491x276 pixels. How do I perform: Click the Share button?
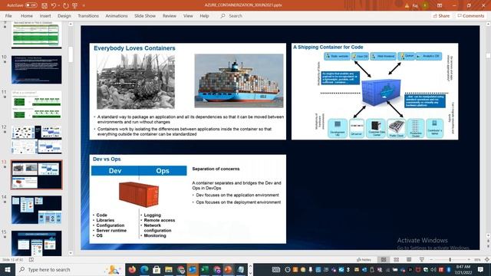tap(441, 15)
